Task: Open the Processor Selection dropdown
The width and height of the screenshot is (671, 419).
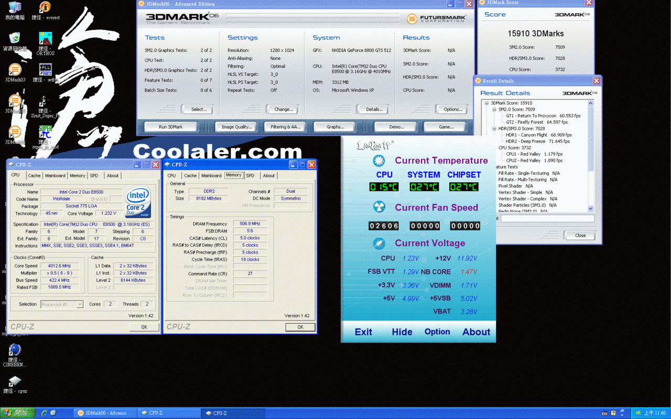Action: [62, 304]
